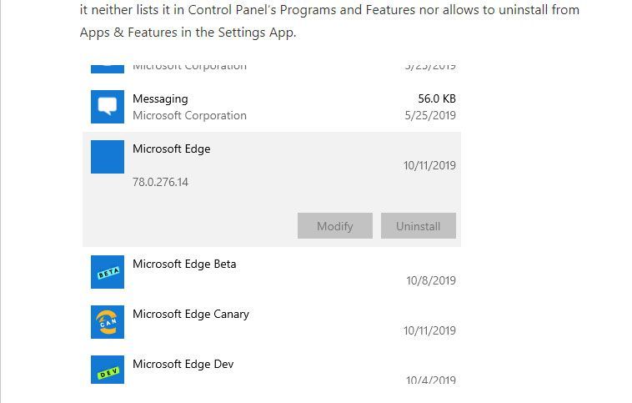Click the Uninstall button for Microsoft Edge
Screen dimensions: 632x403
tap(419, 226)
